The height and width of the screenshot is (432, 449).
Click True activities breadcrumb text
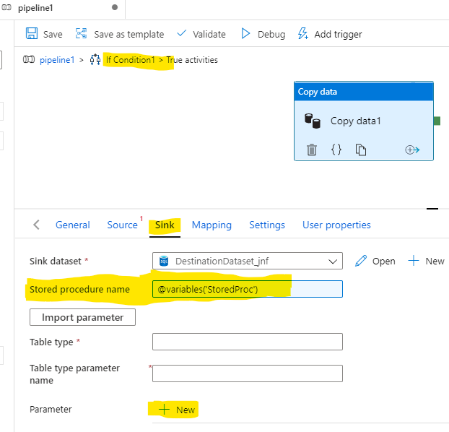click(192, 60)
